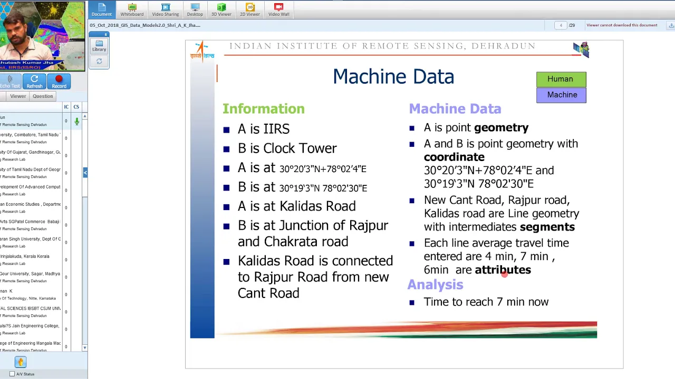The width and height of the screenshot is (675, 379).
Task: Select the Engineering Mangala participant row
Action: point(31,346)
